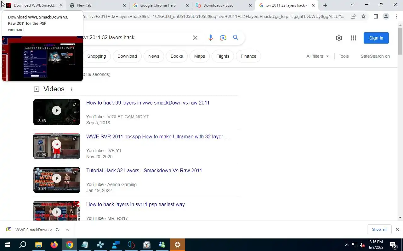
Task: Open the Chrome tab search dropdown
Action: (352, 5)
